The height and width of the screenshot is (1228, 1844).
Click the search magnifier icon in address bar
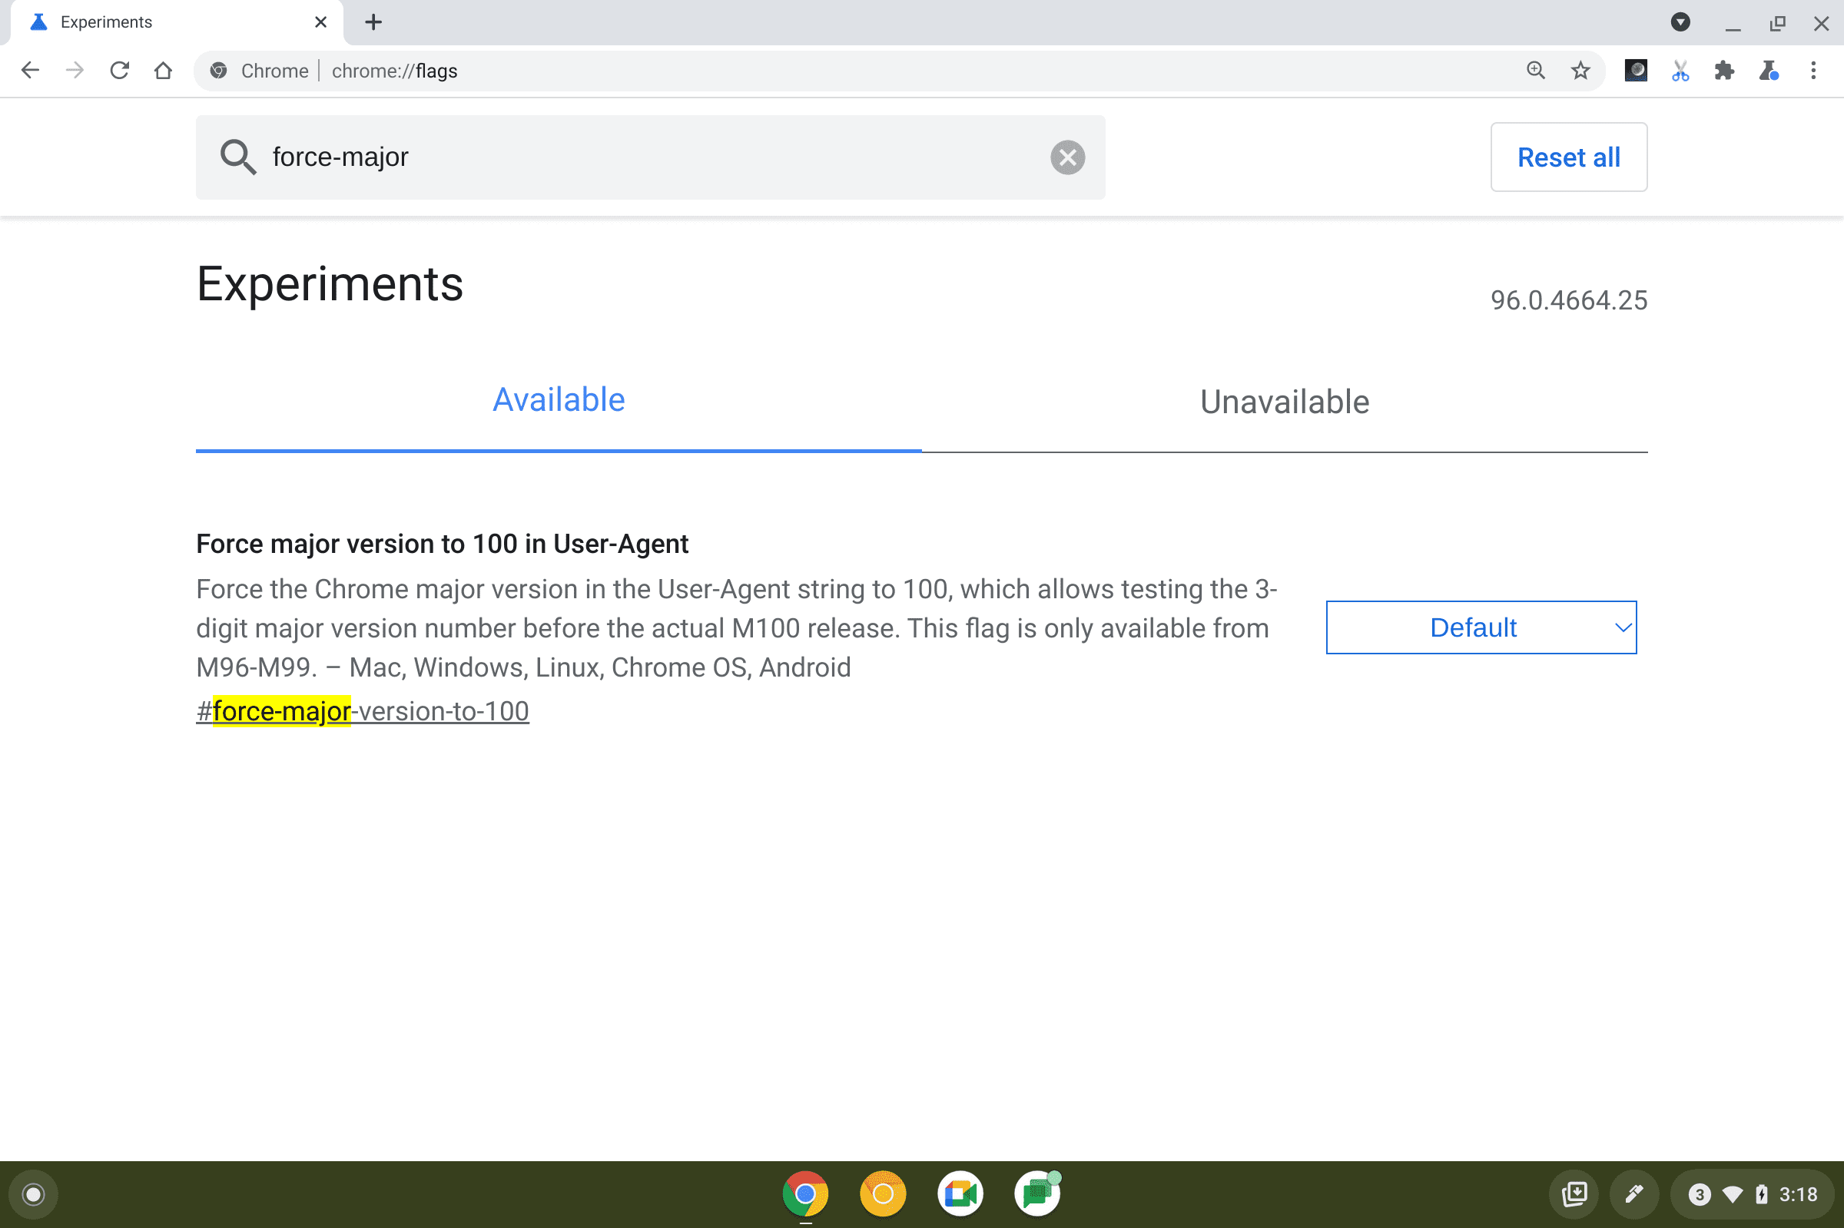1534,71
